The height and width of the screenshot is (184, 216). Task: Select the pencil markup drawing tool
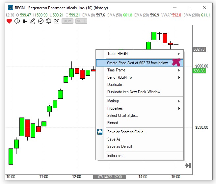tap(33, 21)
